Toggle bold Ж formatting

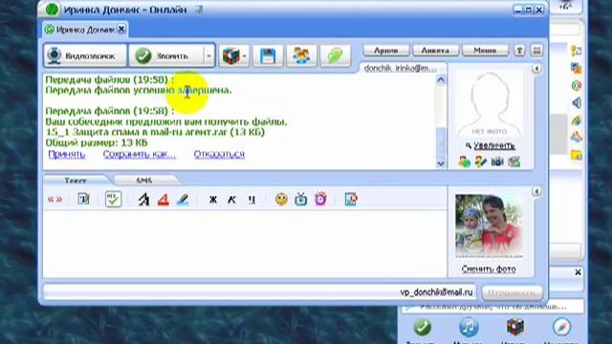212,200
